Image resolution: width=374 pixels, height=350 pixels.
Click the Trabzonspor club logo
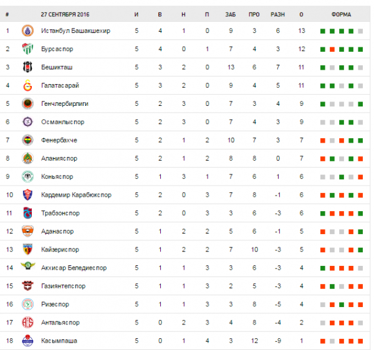pos(27,213)
